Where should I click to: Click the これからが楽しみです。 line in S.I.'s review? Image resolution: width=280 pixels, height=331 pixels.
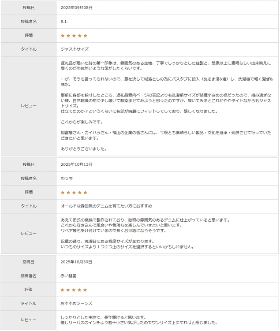(82, 122)
